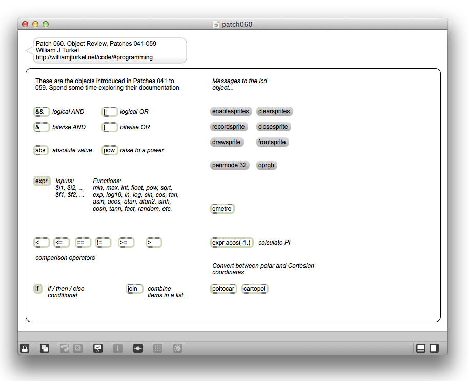This screenshot has height=381, width=468.
Task: Click the patch title comment bubble
Action: tap(108, 50)
